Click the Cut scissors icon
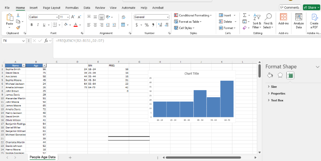 click(18, 15)
